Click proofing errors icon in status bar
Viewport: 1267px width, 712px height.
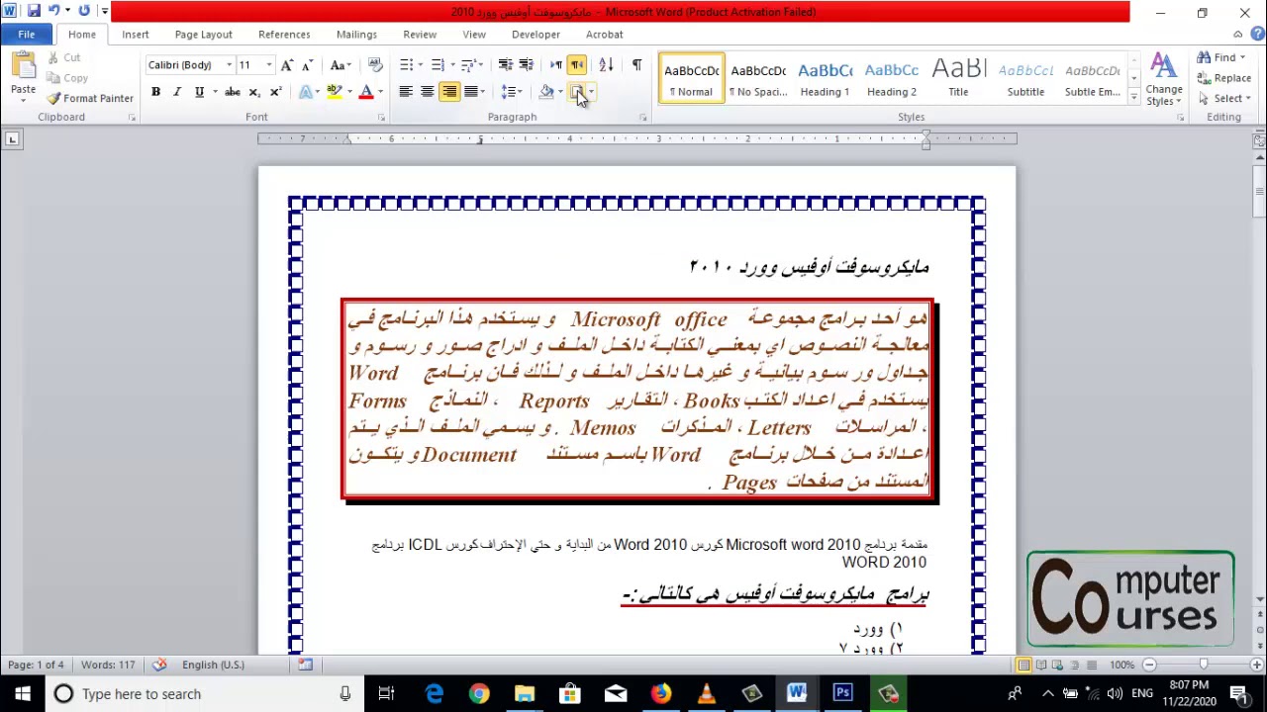(159, 665)
